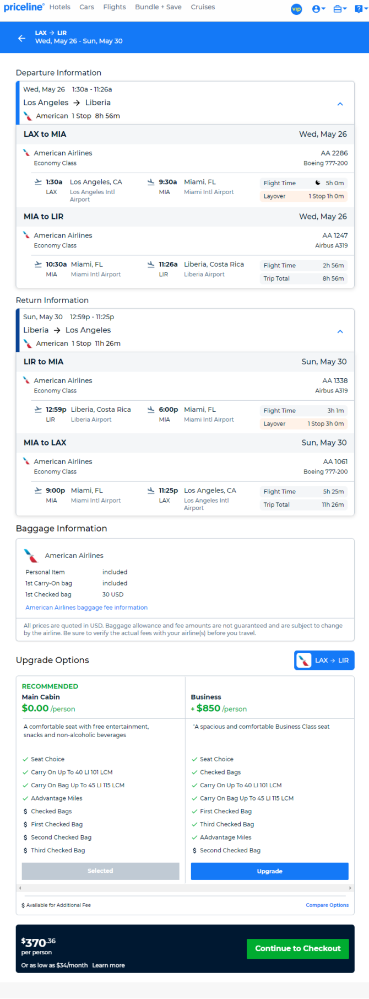Click the Business Upgrade button

[269, 871]
